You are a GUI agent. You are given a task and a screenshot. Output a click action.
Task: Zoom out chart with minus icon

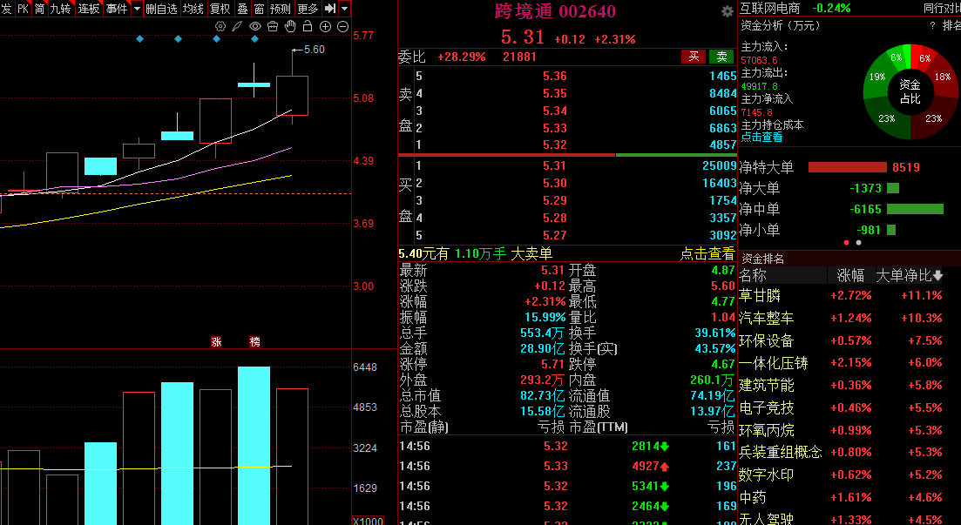tap(342, 26)
